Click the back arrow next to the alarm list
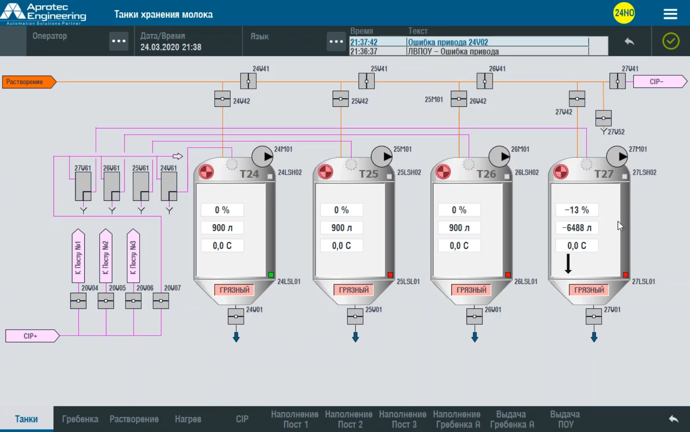The image size is (690, 432). [x=630, y=41]
